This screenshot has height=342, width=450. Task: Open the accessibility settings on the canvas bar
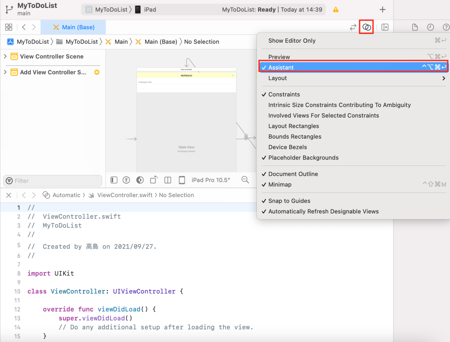(x=126, y=180)
